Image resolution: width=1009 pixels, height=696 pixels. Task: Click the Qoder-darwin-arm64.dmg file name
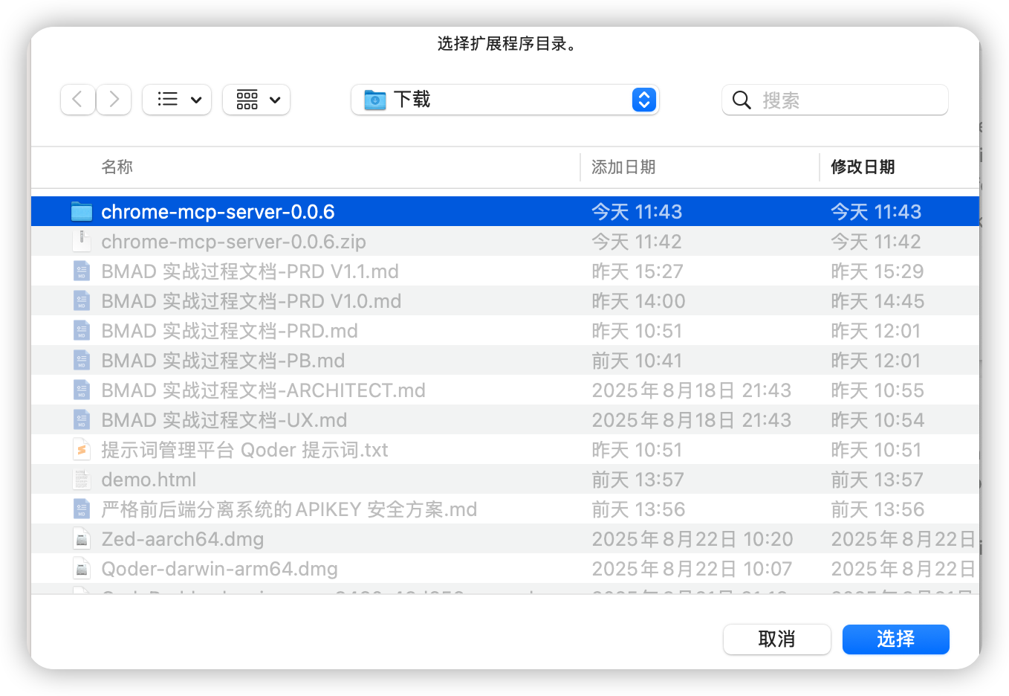[x=219, y=569]
